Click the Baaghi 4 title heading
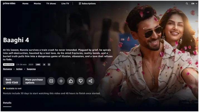 click(x=16, y=40)
